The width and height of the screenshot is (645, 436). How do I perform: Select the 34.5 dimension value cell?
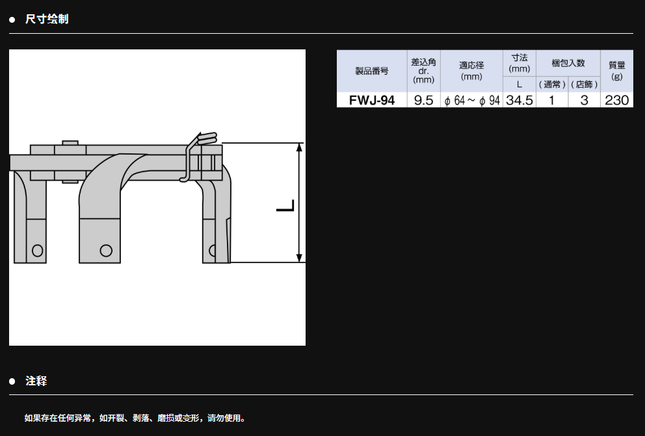pos(519,100)
